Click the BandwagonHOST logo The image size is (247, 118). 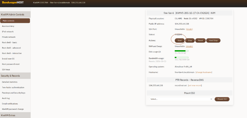point(13,2)
